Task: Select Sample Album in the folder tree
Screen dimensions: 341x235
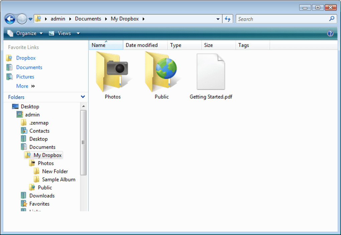Action: click(x=59, y=180)
